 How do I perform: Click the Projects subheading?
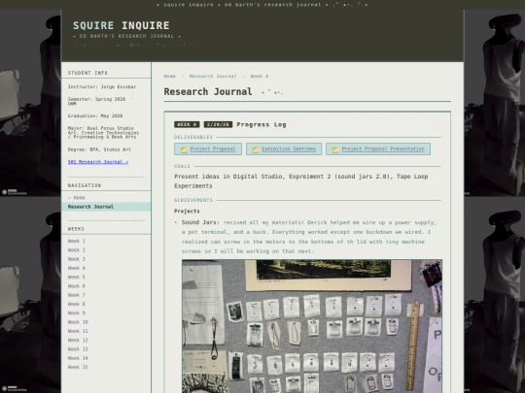point(187,212)
